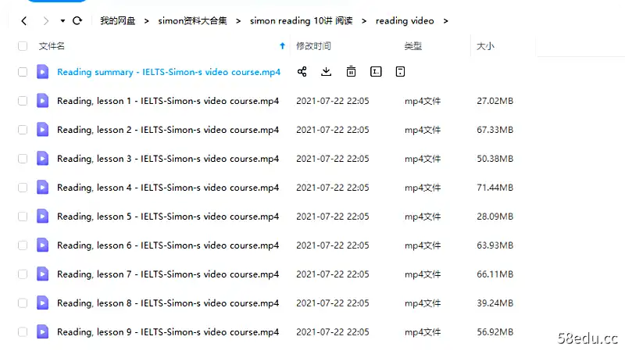Open Reading, lesson 9 video file
This screenshot has width=625, height=351.
point(168,332)
